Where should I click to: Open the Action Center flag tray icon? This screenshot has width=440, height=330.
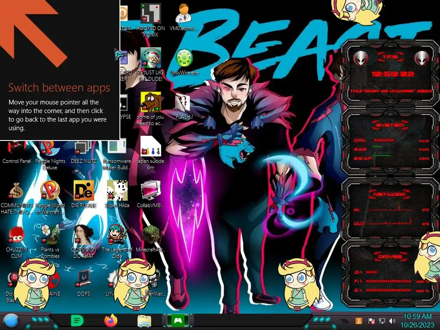tap(371, 321)
